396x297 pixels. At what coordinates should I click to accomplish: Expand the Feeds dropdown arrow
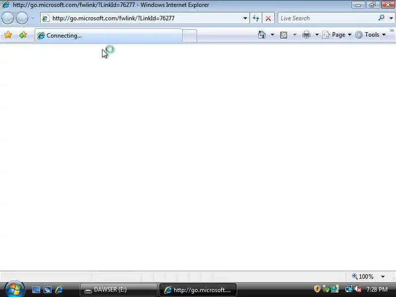295,35
